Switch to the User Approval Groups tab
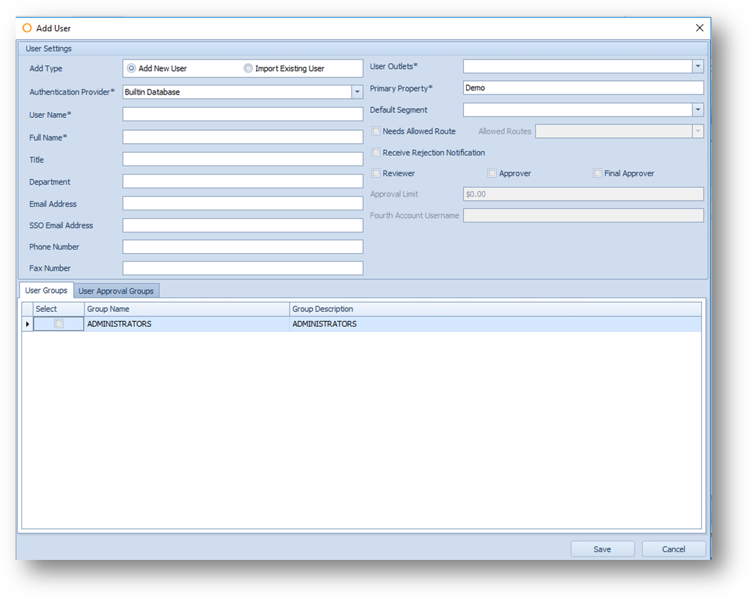This screenshot has width=751, height=599. pos(117,290)
